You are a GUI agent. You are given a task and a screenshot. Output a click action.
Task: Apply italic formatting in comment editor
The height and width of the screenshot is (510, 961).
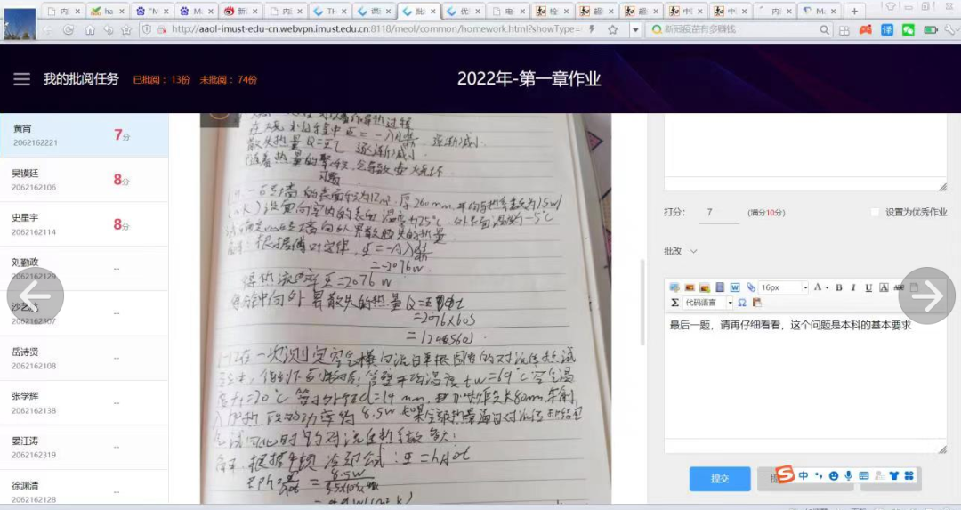pyautogui.click(x=853, y=287)
